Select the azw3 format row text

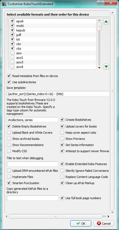[20, 62]
